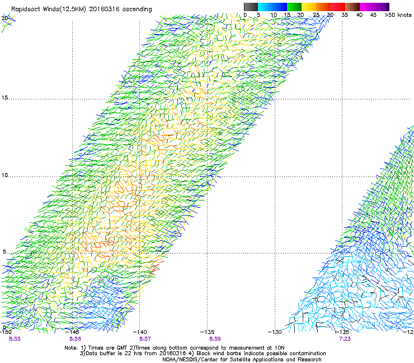414x363 pixels.
Task: Click the legend speed label '40'
Action: click(x=359, y=15)
